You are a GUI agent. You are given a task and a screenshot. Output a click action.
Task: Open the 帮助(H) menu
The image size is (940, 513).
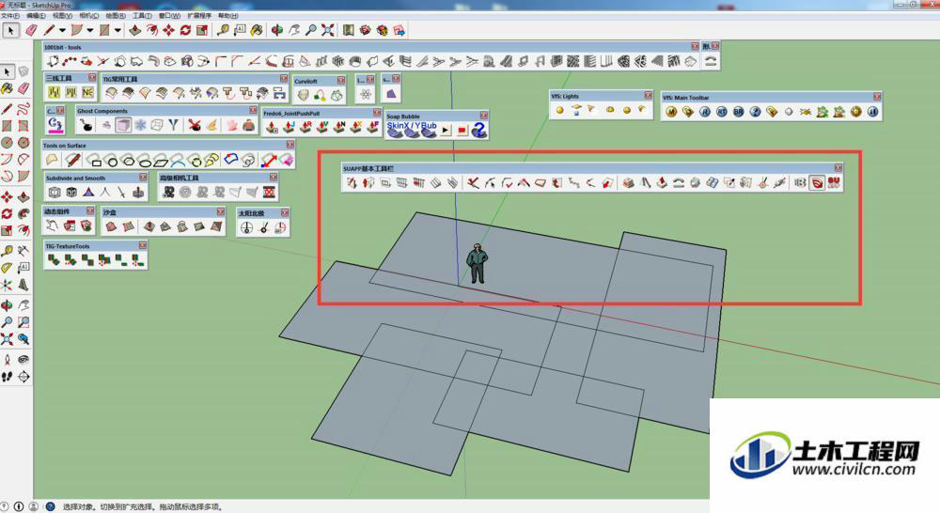pyautogui.click(x=227, y=16)
